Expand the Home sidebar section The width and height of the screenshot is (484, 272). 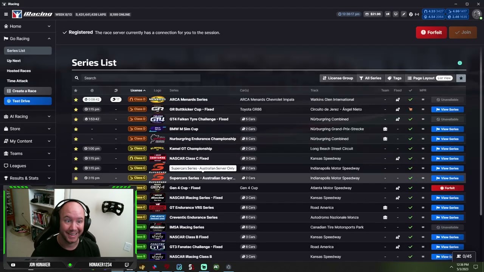28,26
